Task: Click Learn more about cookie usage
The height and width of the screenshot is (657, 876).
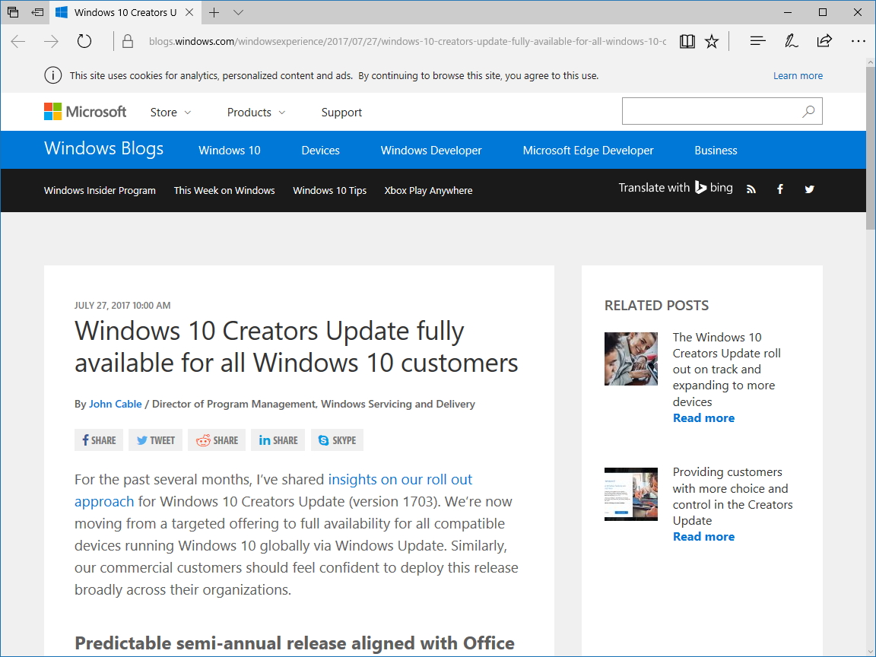Action: (798, 75)
